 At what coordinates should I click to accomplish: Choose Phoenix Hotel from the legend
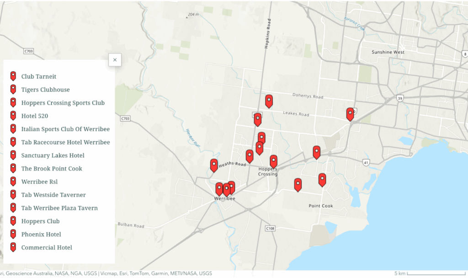coord(41,235)
